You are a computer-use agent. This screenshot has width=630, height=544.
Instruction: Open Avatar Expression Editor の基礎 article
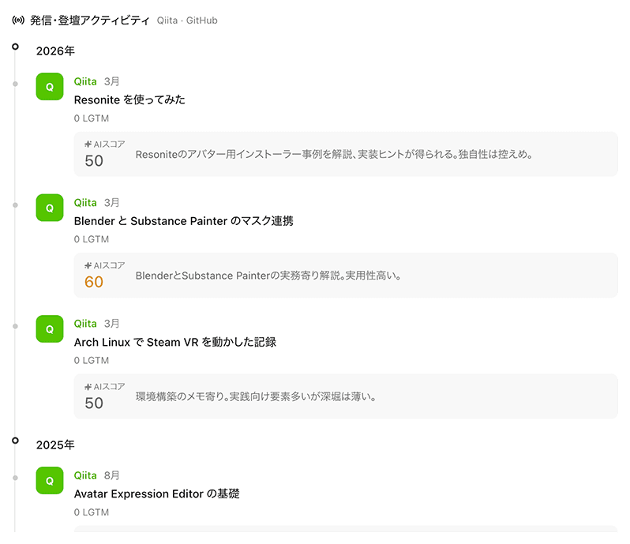click(156, 493)
